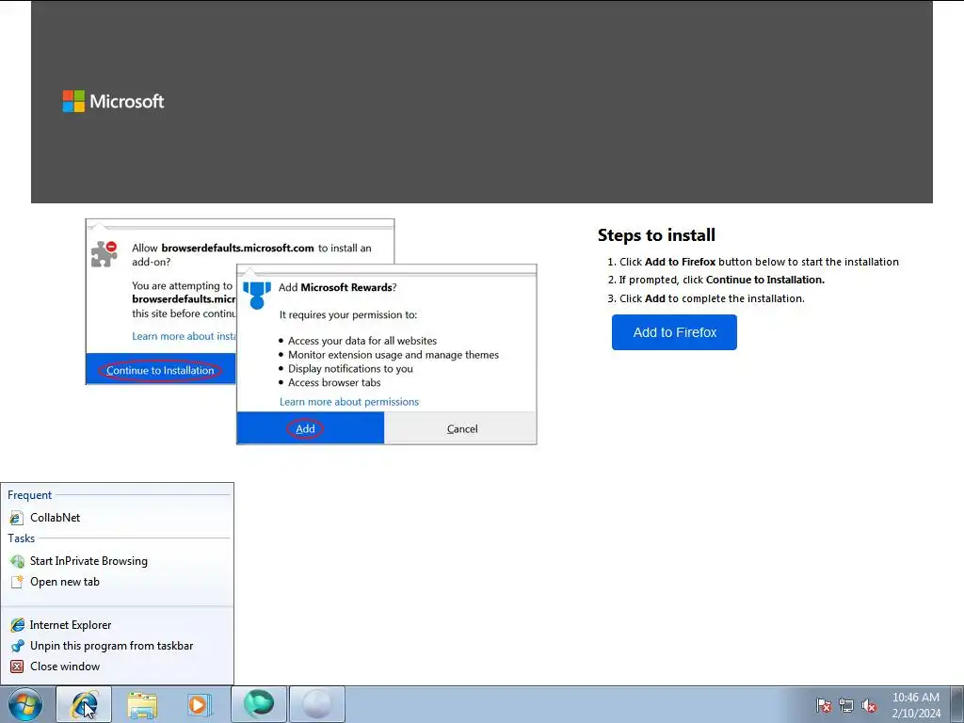
Task: Choose Close window in jump list
Action: [x=117, y=667]
